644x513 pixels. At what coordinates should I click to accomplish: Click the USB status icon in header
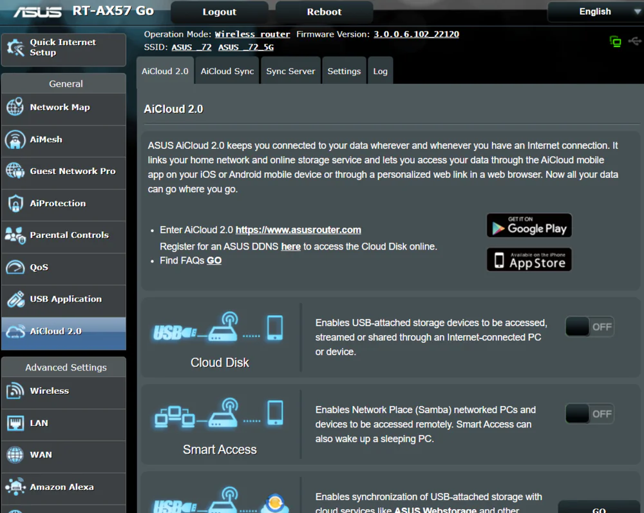coord(634,41)
